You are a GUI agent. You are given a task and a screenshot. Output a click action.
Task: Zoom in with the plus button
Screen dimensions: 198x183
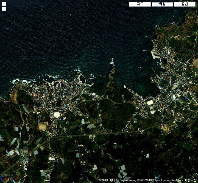[x=4, y=4]
